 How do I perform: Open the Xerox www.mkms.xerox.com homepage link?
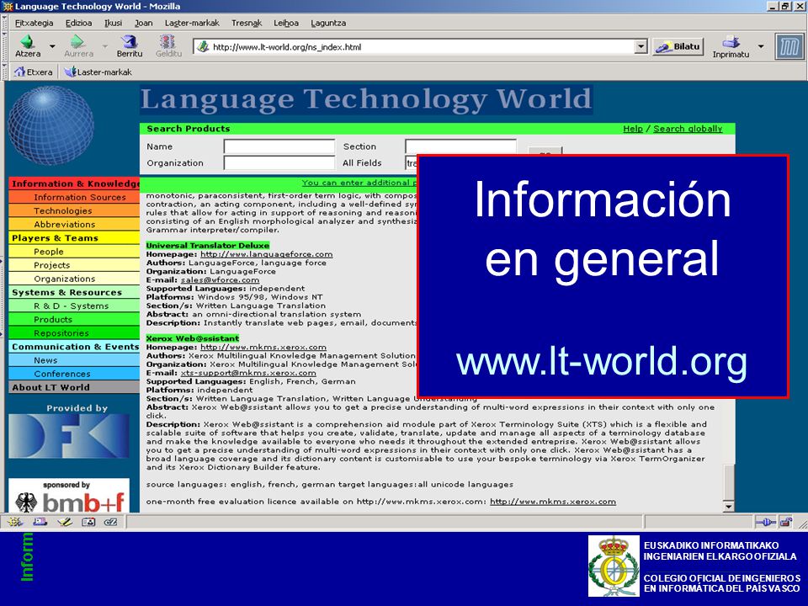263,348
